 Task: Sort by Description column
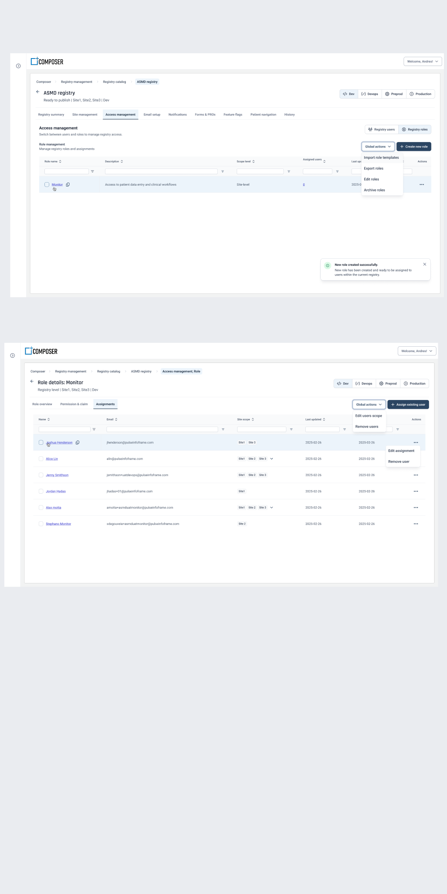122,161
